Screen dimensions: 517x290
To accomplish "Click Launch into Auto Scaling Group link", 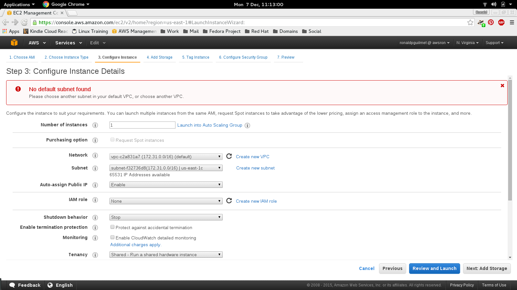I will pos(210,125).
